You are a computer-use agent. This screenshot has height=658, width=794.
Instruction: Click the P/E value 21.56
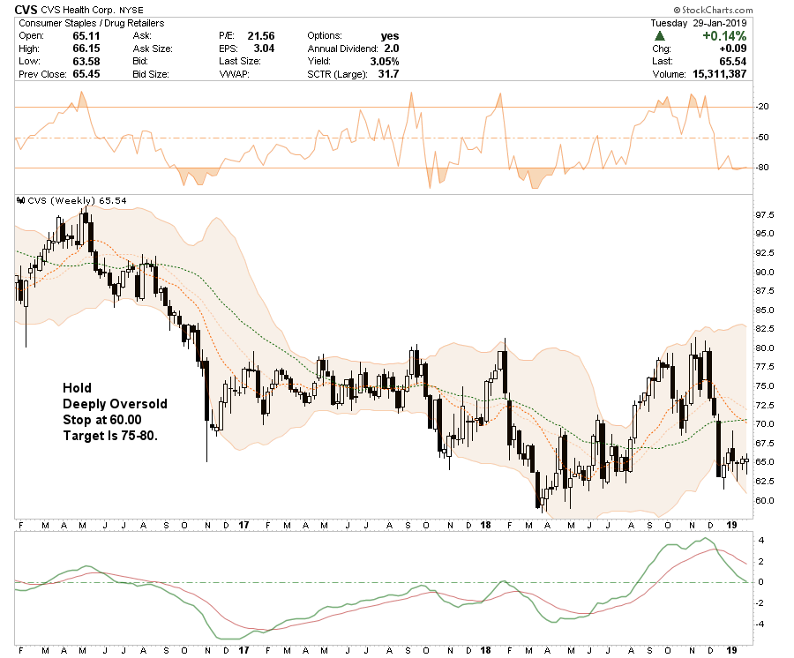(x=261, y=36)
